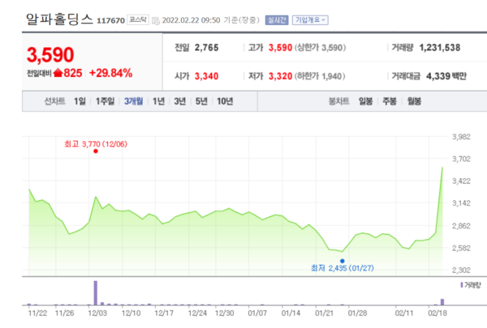Switch chart to 5년 range
487x328 pixels.
click(201, 101)
